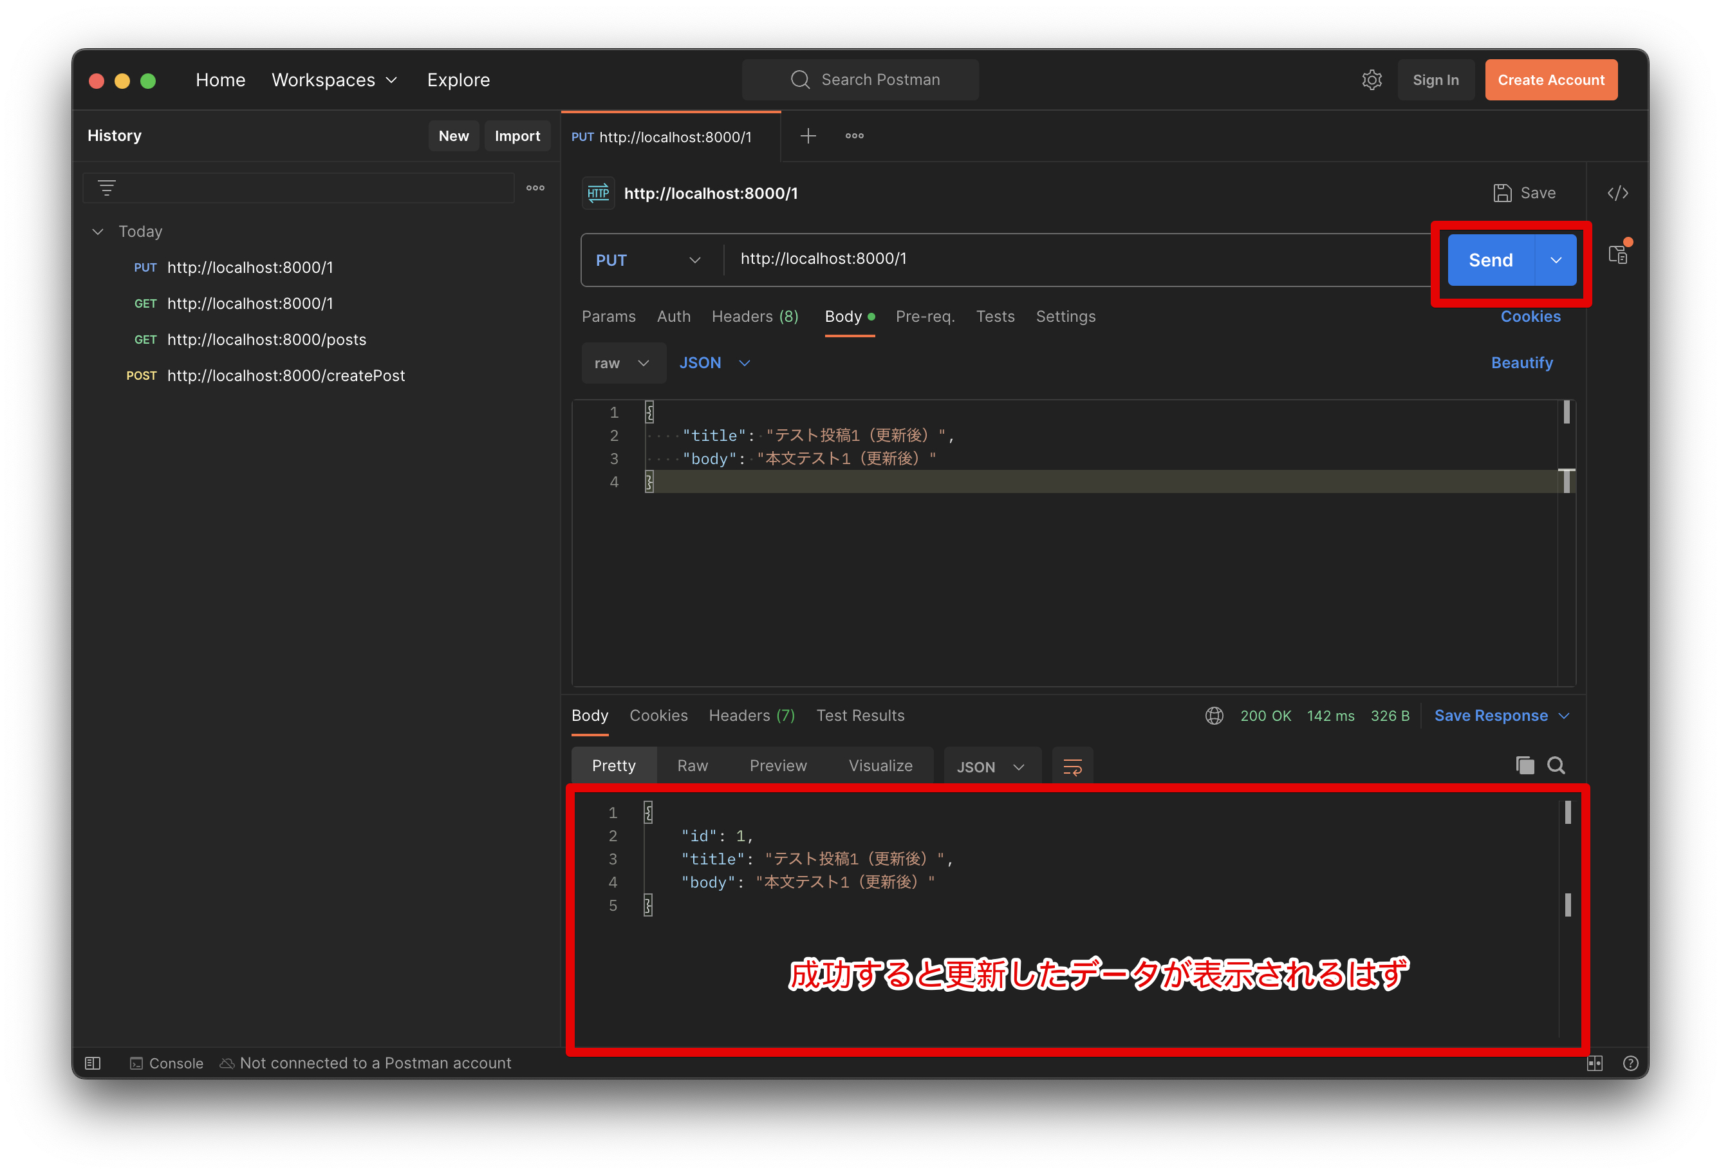Image resolution: width=1721 pixels, height=1174 pixels.
Task: Open the request info sidebar icon
Action: coord(1619,254)
